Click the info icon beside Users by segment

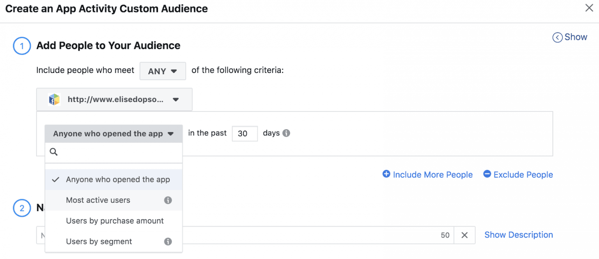168,242
